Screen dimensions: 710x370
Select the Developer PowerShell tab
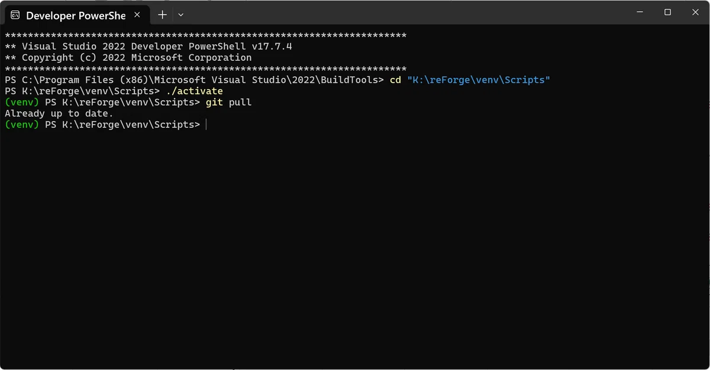pos(77,15)
